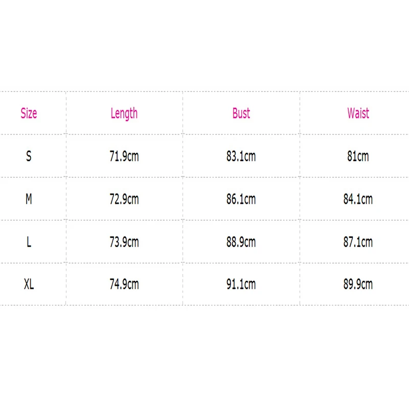Click the 91.1cm bust value

pos(241,284)
